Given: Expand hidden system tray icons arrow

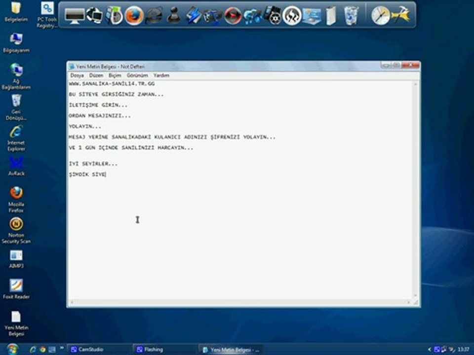Looking at the screenshot, I should coord(429,349).
